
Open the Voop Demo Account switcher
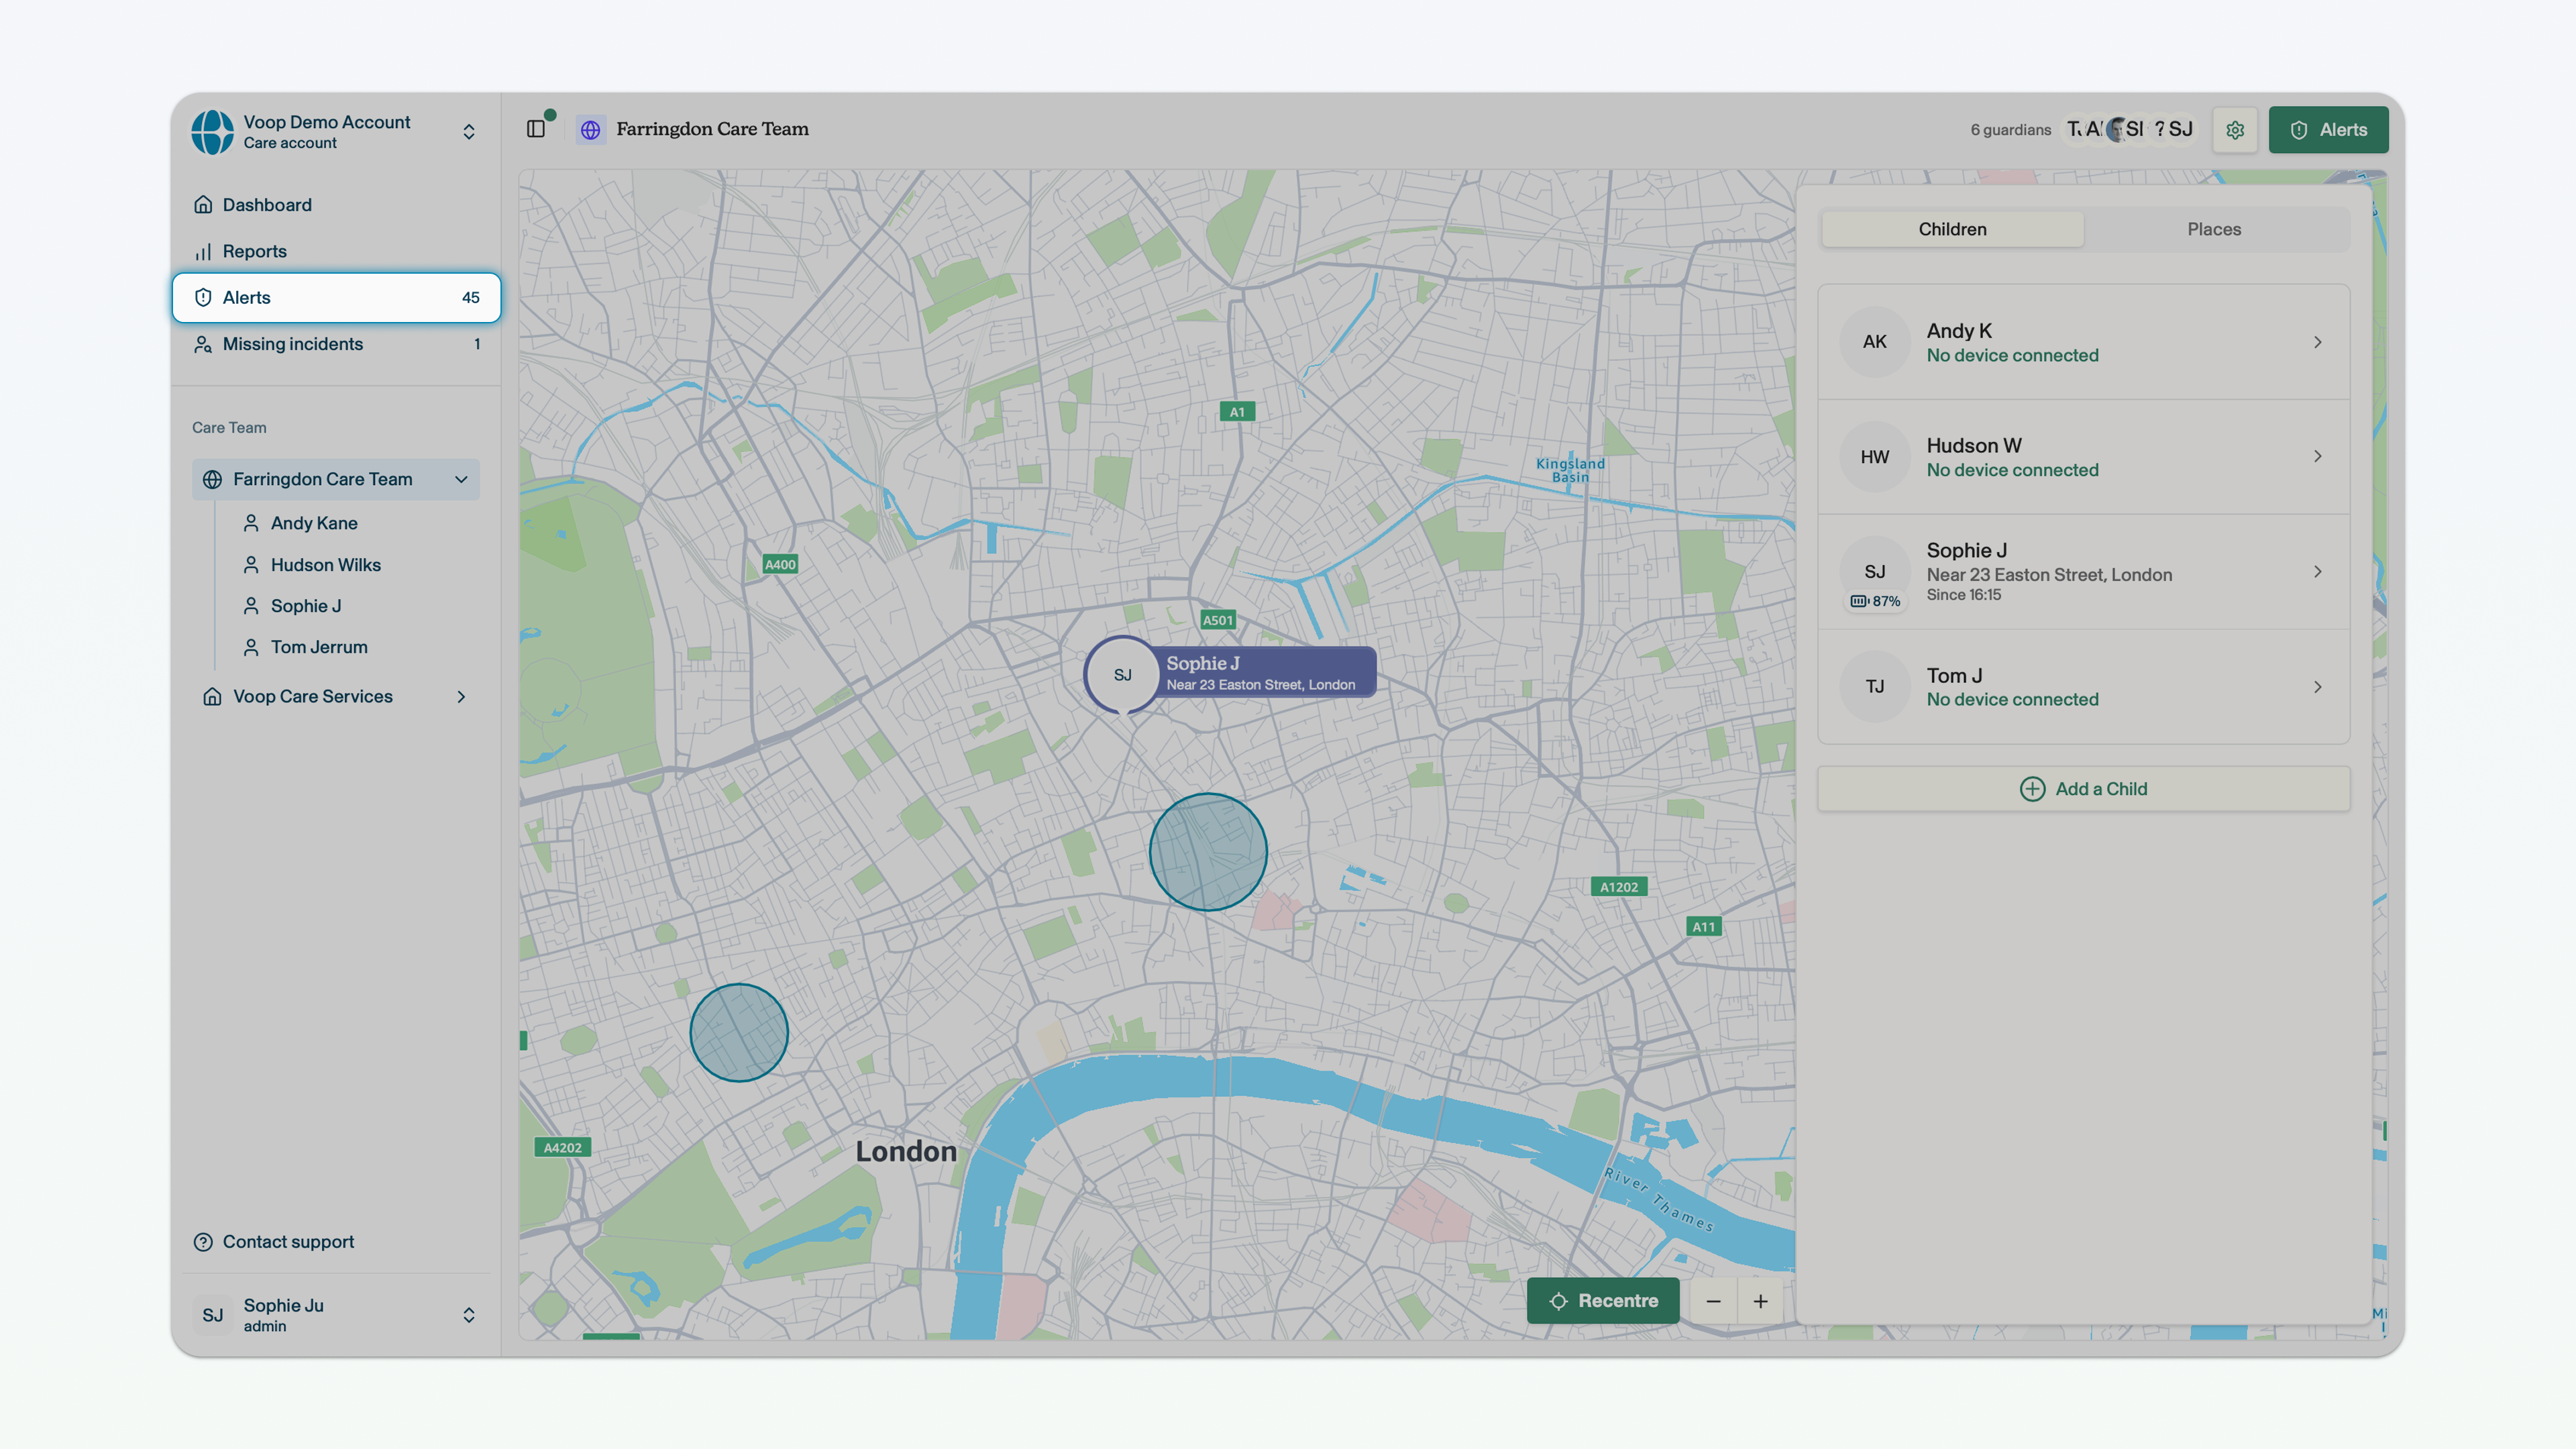[336, 132]
